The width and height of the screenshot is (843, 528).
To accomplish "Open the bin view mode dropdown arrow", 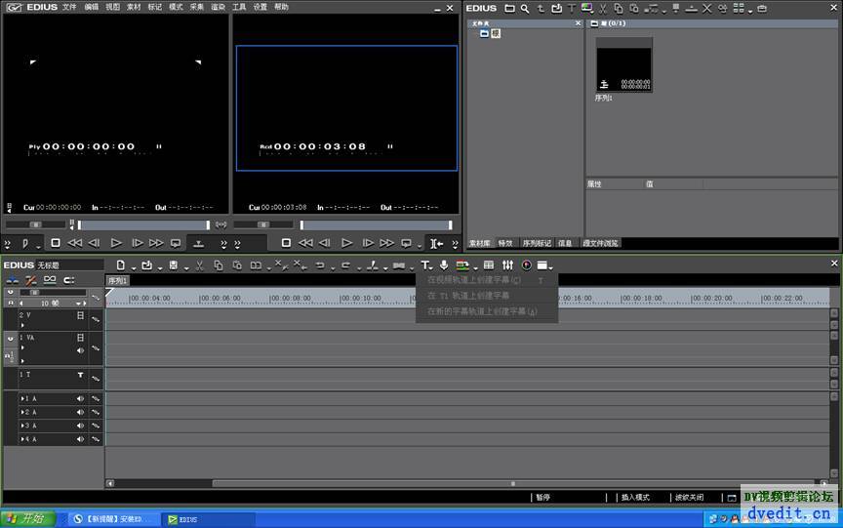I will (x=750, y=11).
